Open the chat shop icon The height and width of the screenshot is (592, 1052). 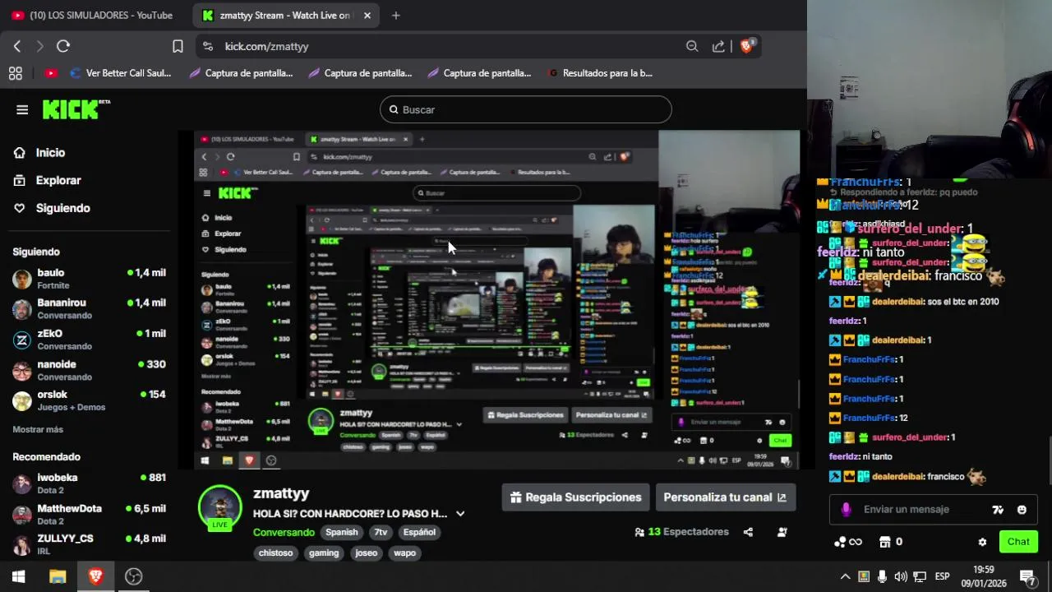[x=885, y=542]
